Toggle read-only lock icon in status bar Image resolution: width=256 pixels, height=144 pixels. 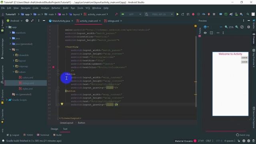pyautogui.click(x=239, y=141)
